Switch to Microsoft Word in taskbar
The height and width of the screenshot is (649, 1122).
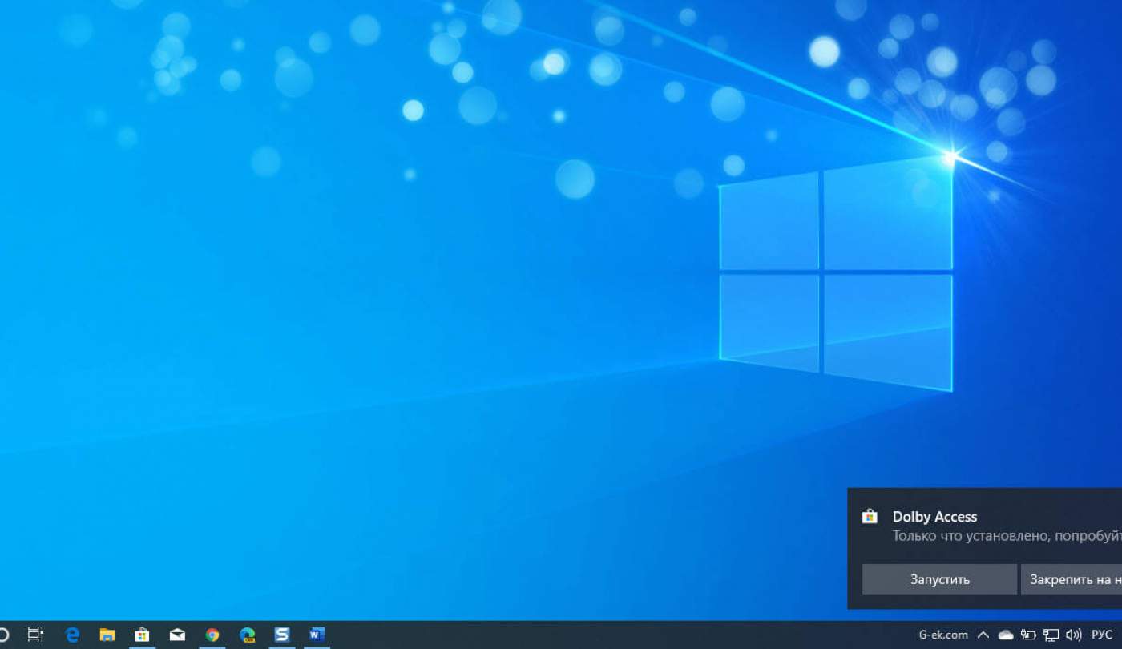(317, 635)
